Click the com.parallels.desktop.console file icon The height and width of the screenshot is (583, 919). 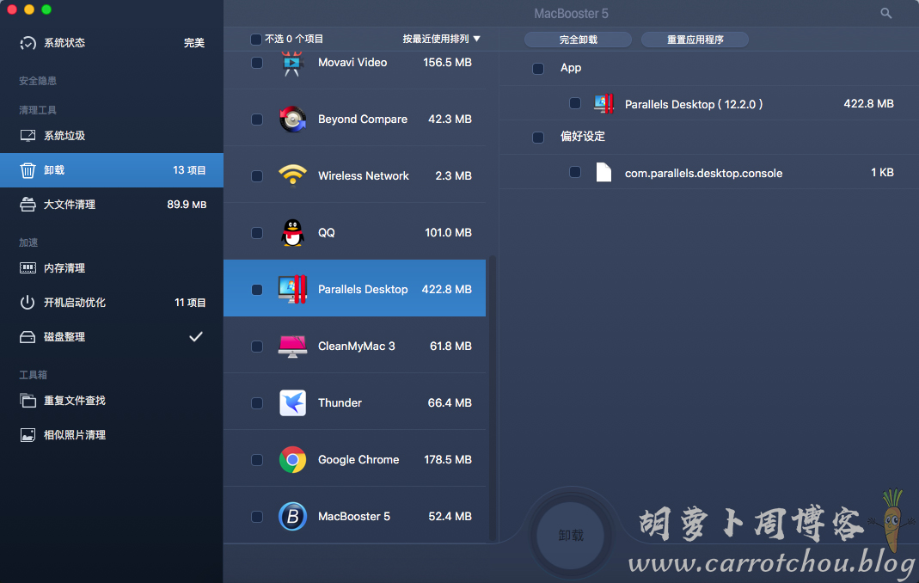click(603, 173)
